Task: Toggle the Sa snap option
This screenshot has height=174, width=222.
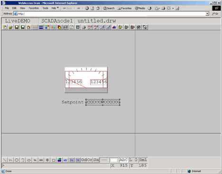Action: click(96, 160)
